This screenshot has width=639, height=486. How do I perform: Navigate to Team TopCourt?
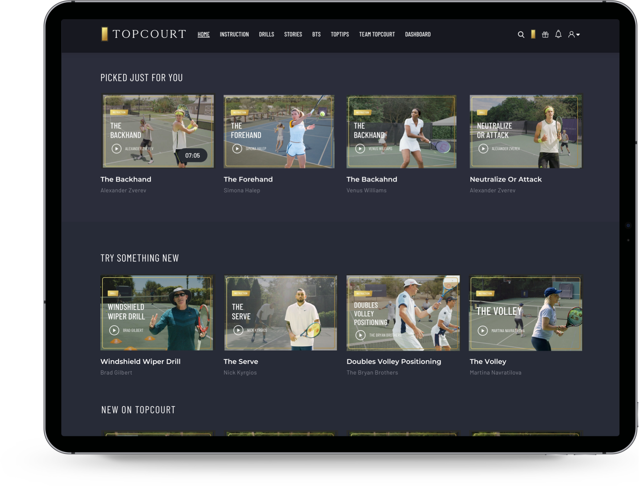(377, 35)
